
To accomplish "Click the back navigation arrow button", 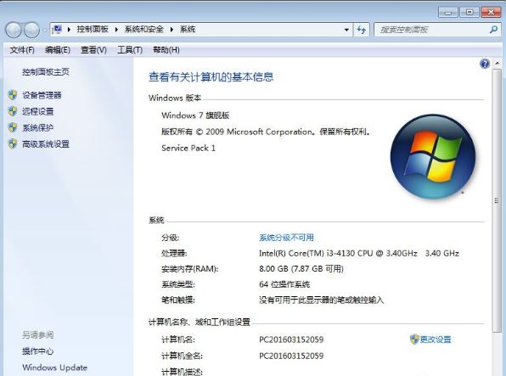I will [x=14, y=30].
